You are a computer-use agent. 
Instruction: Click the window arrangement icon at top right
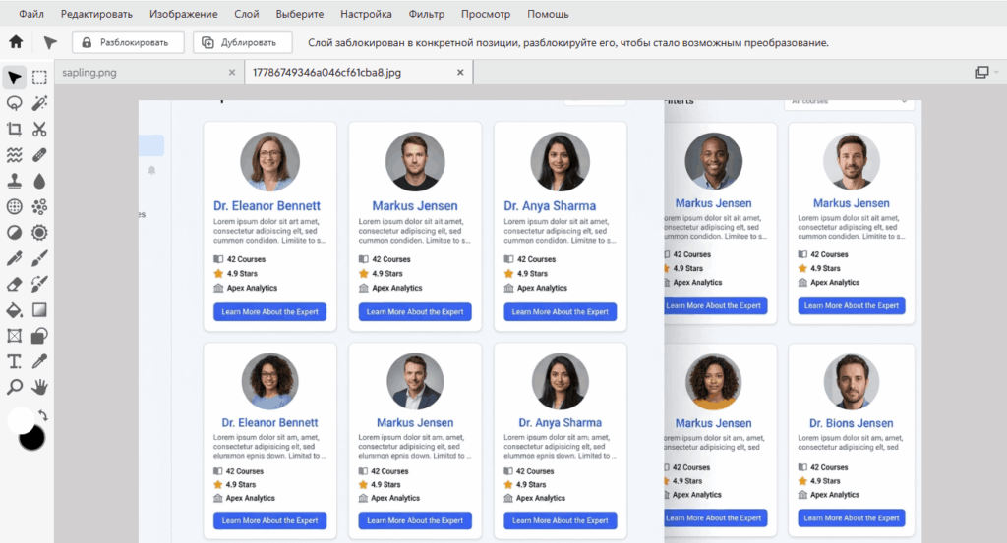tap(981, 72)
